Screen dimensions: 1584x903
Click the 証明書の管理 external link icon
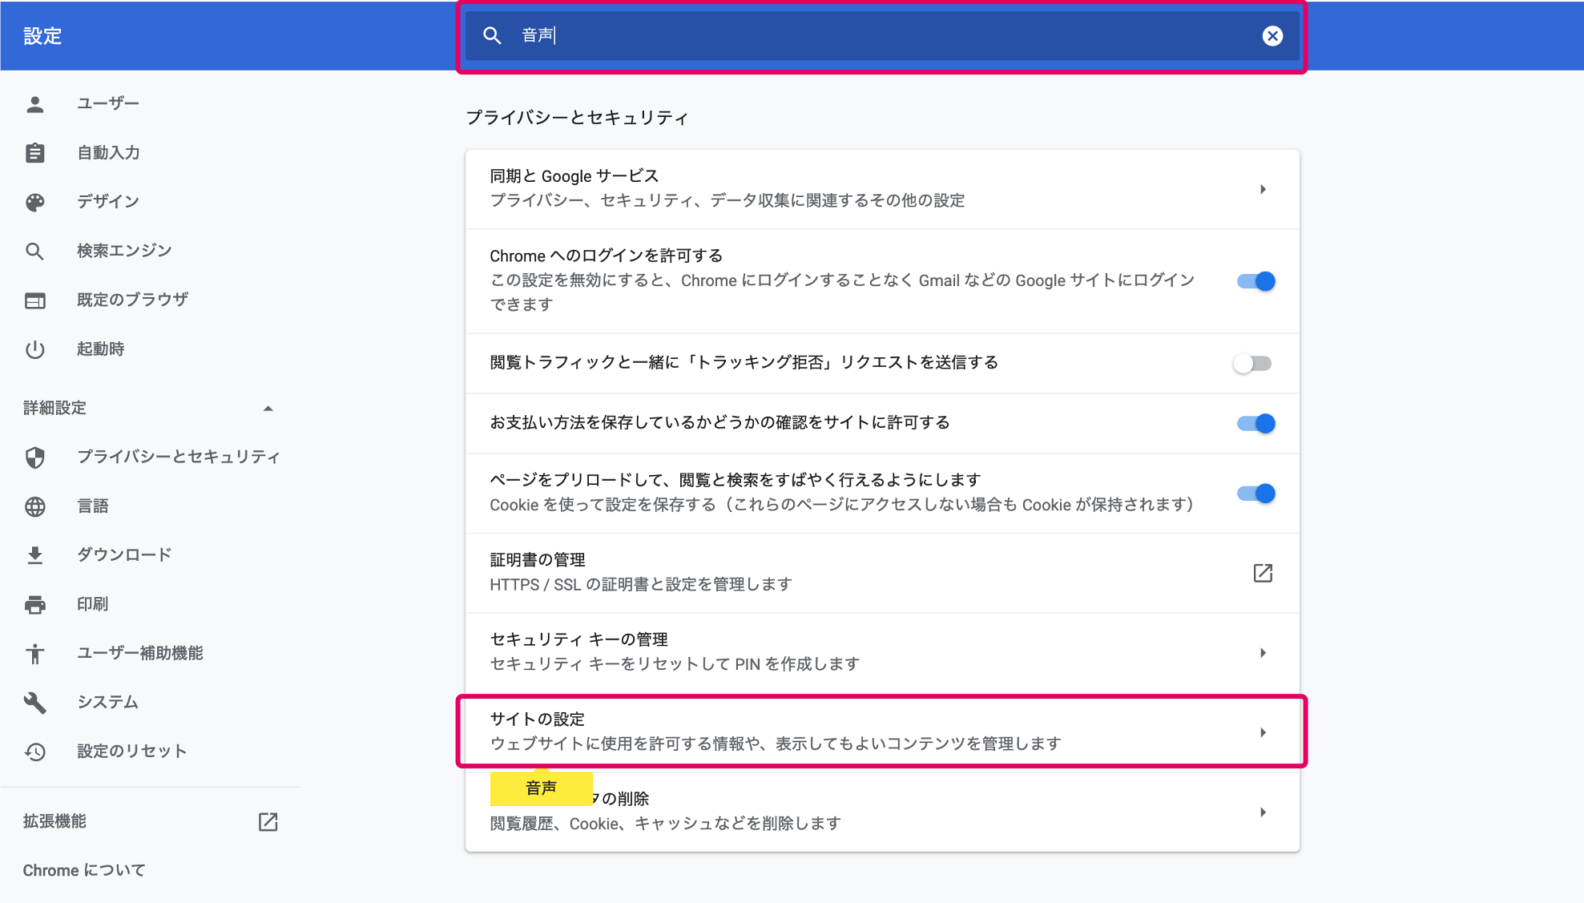click(x=1263, y=573)
